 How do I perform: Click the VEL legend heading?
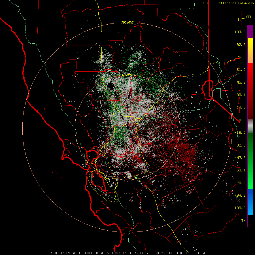(249, 17)
